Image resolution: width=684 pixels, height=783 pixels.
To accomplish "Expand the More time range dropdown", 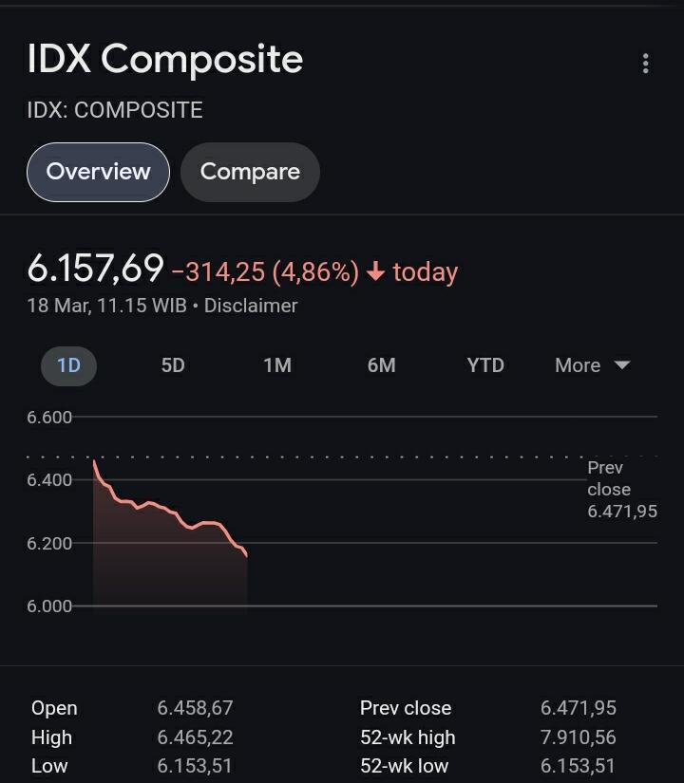I will [x=592, y=365].
